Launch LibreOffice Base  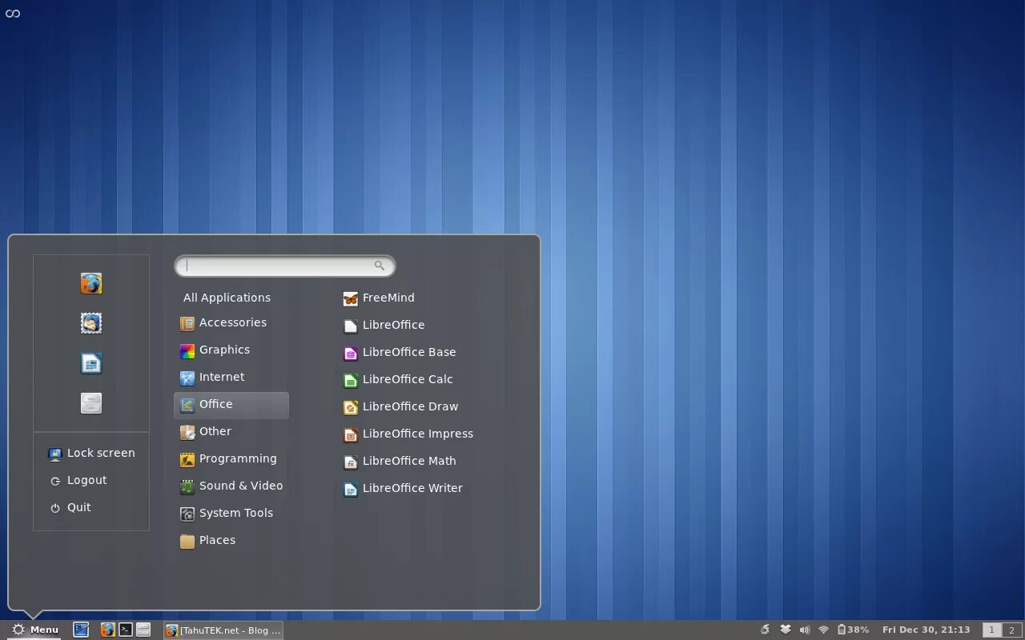(x=399, y=352)
